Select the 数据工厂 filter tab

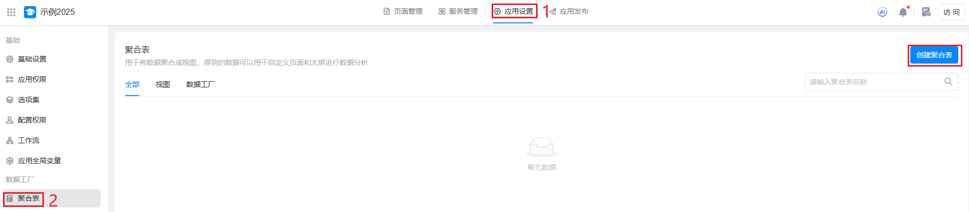click(x=201, y=84)
